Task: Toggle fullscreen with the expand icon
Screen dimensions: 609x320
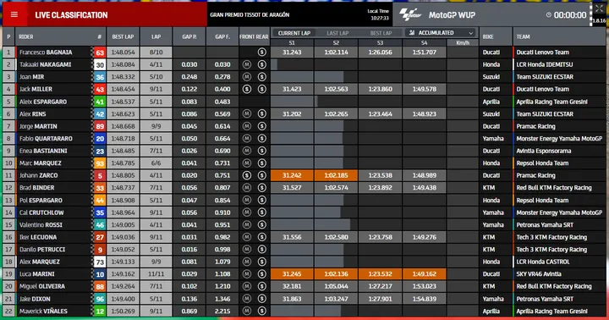Action: point(599,8)
